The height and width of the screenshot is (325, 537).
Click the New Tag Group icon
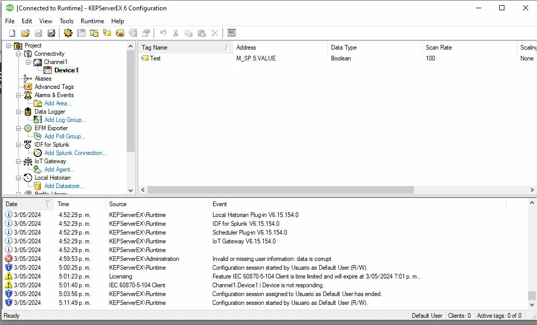pyautogui.click(x=94, y=33)
